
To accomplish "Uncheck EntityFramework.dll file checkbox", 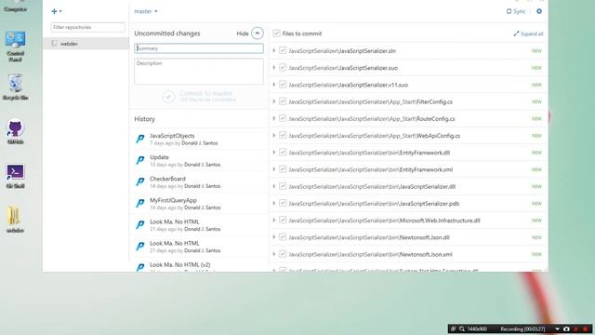I will pyautogui.click(x=283, y=153).
